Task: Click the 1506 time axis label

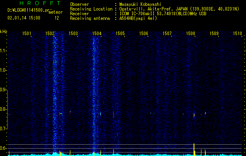Action: tap(144, 34)
